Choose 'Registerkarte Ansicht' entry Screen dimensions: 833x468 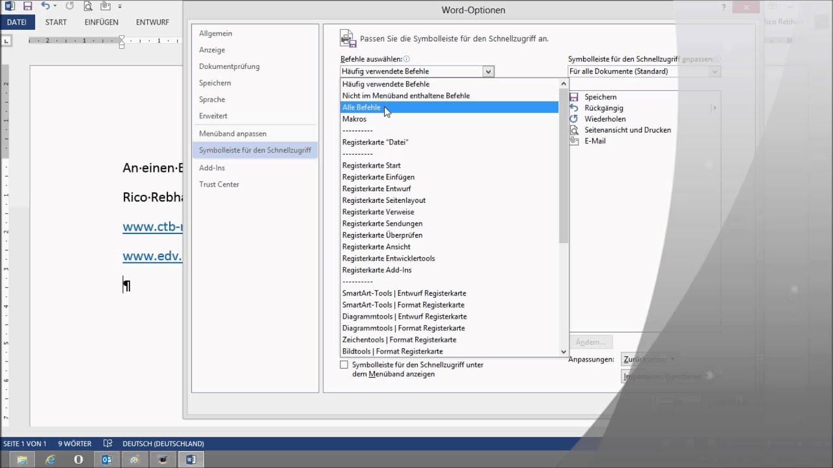pos(449,247)
